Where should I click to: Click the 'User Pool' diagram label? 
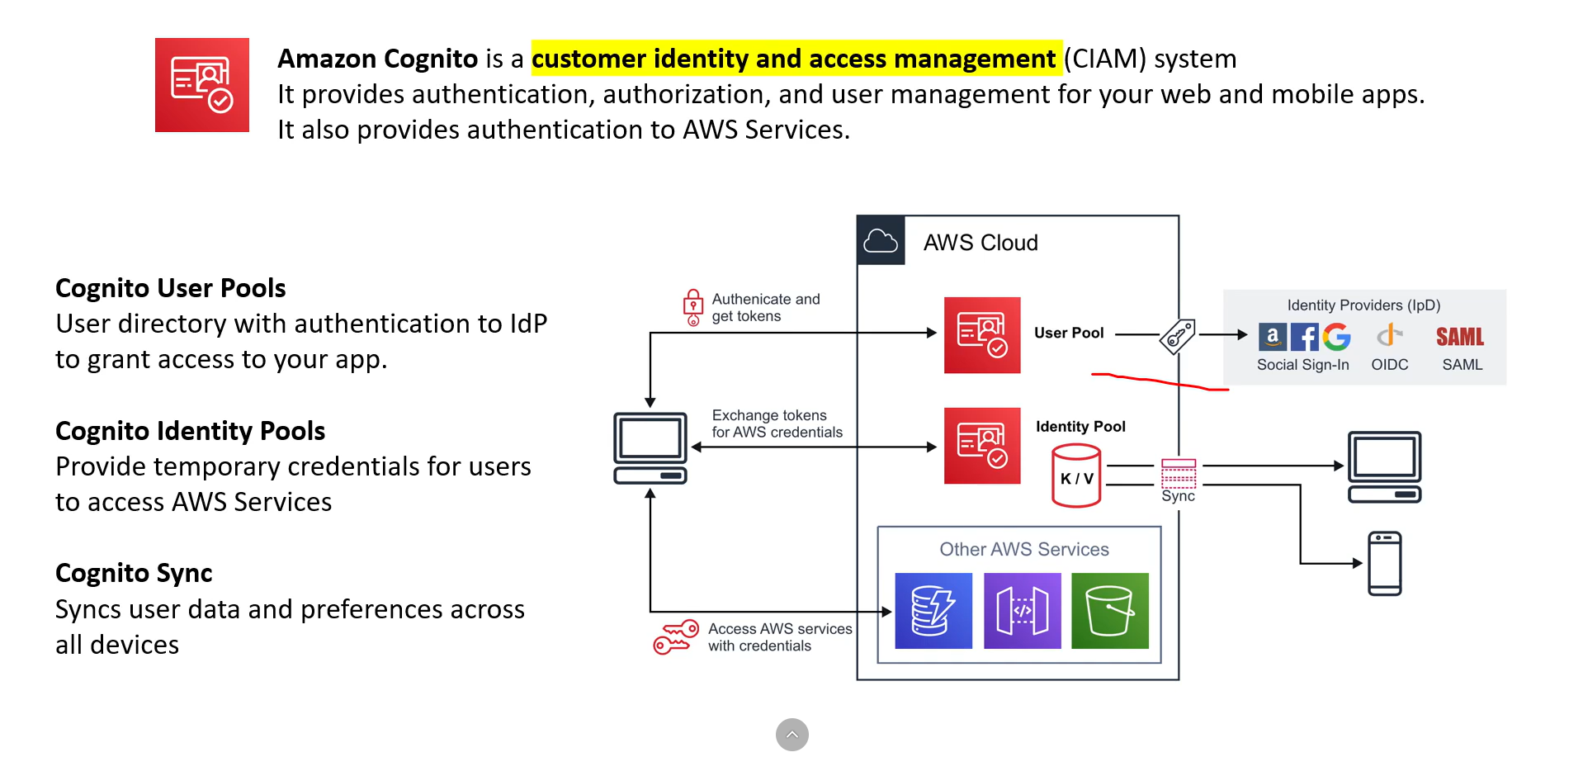(x=1069, y=333)
